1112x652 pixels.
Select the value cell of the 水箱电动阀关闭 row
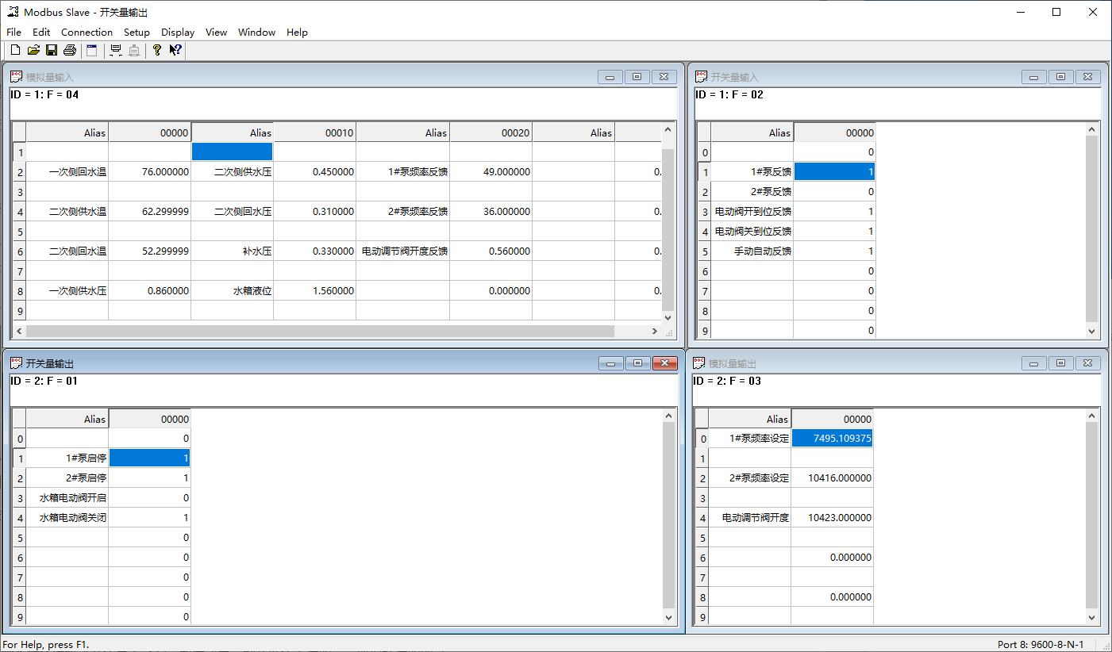(x=149, y=517)
